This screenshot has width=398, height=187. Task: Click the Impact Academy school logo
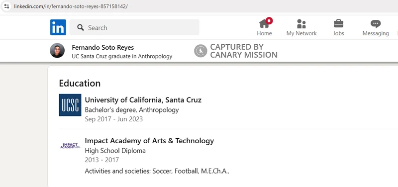(x=70, y=146)
